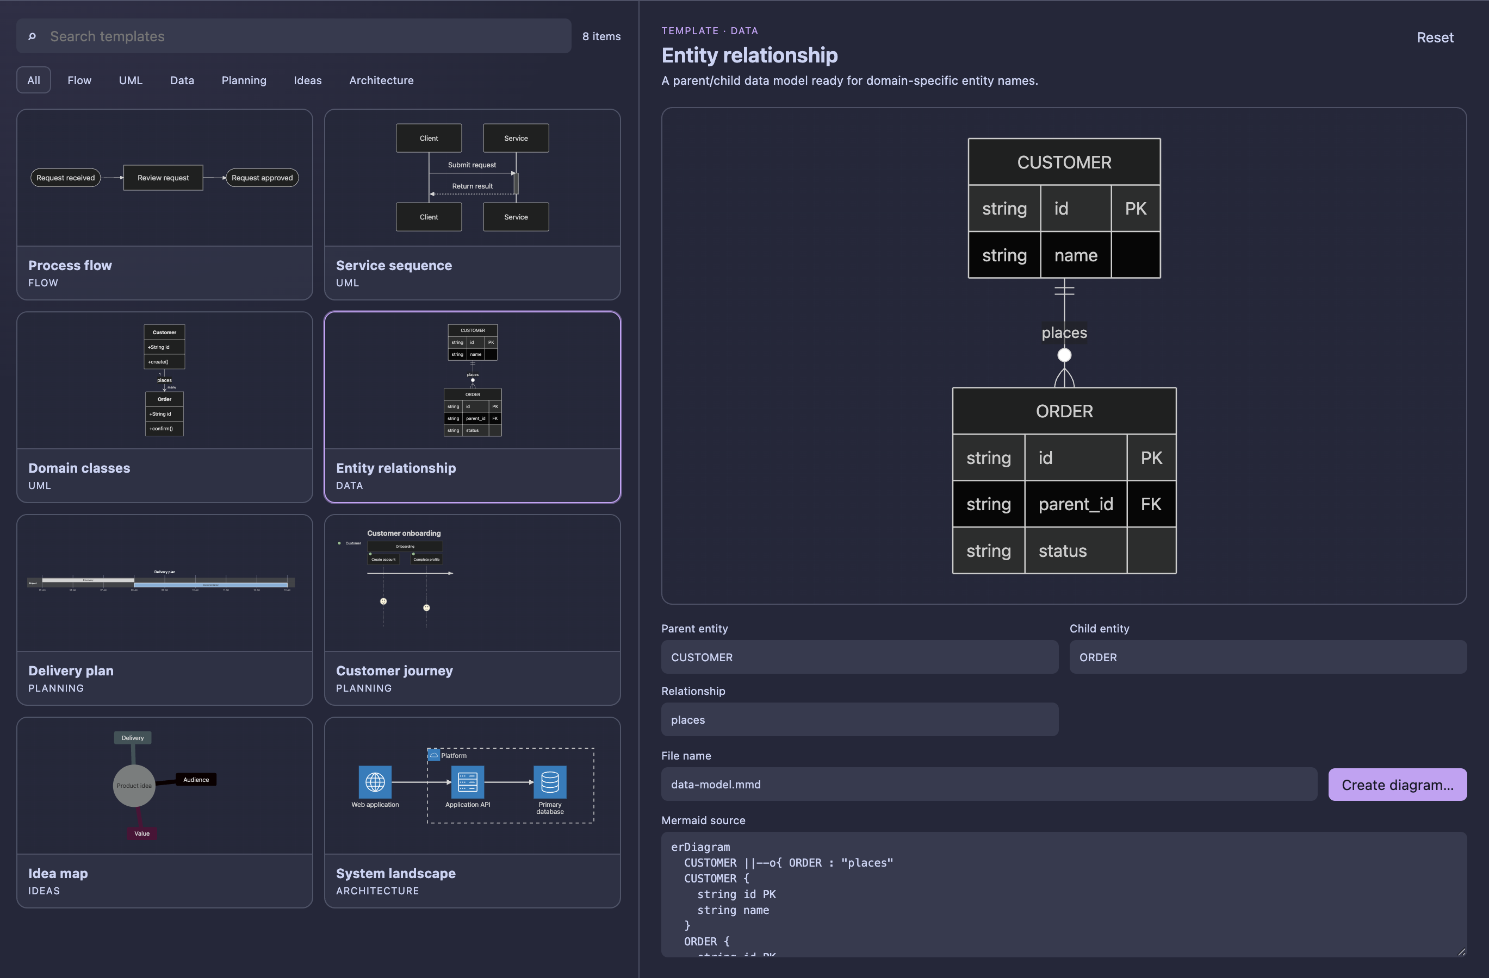Open the Idea map template card

[x=165, y=812]
